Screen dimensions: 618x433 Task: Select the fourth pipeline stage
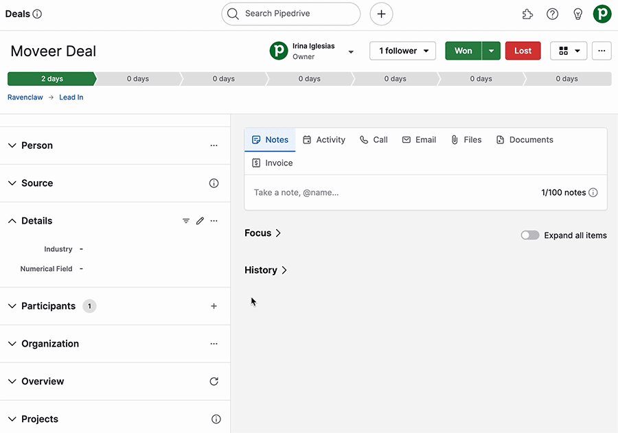click(x=310, y=79)
